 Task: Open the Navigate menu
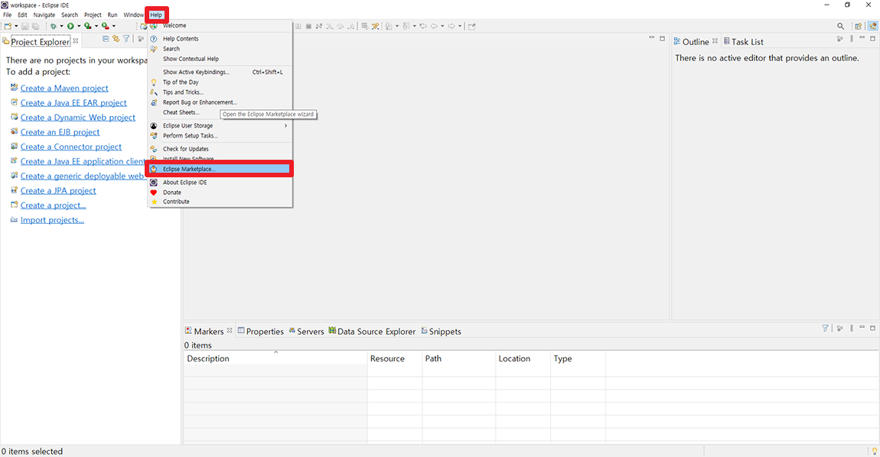coord(44,15)
